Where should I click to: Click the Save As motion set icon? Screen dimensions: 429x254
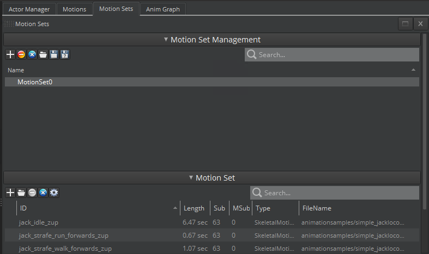tap(64, 54)
